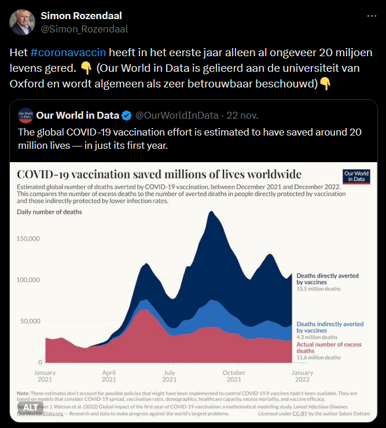Click the Our World in Data avatar
The width and height of the screenshot is (386, 428).
coord(25,115)
